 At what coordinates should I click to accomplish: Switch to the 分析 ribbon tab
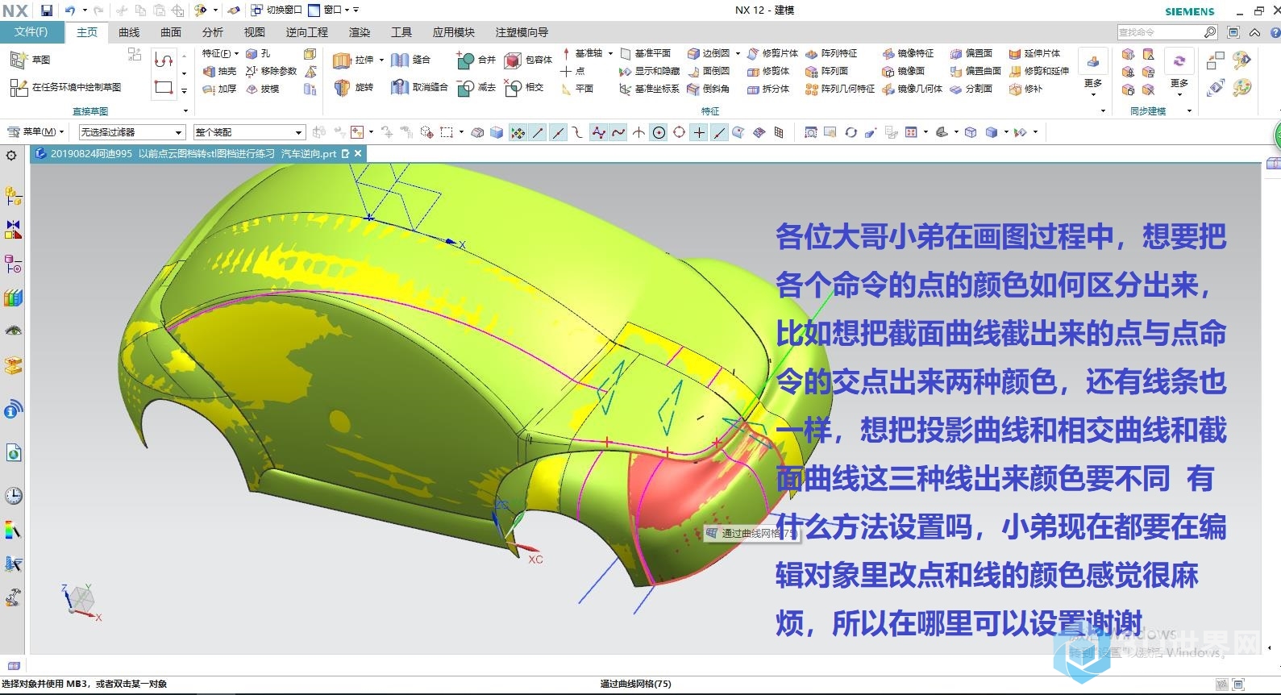pos(213,32)
